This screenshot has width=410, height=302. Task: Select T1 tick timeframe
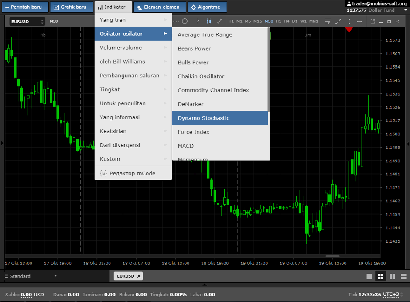[x=231, y=21]
